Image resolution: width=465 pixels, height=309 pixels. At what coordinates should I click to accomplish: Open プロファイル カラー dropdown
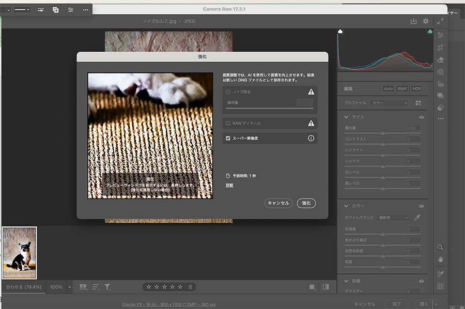pyautogui.click(x=390, y=103)
